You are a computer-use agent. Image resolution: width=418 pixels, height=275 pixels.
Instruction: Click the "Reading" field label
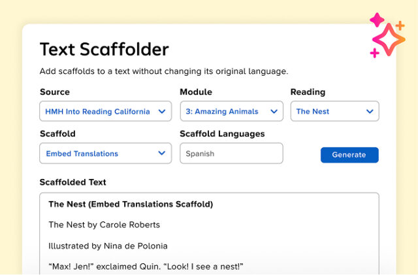(308, 92)
